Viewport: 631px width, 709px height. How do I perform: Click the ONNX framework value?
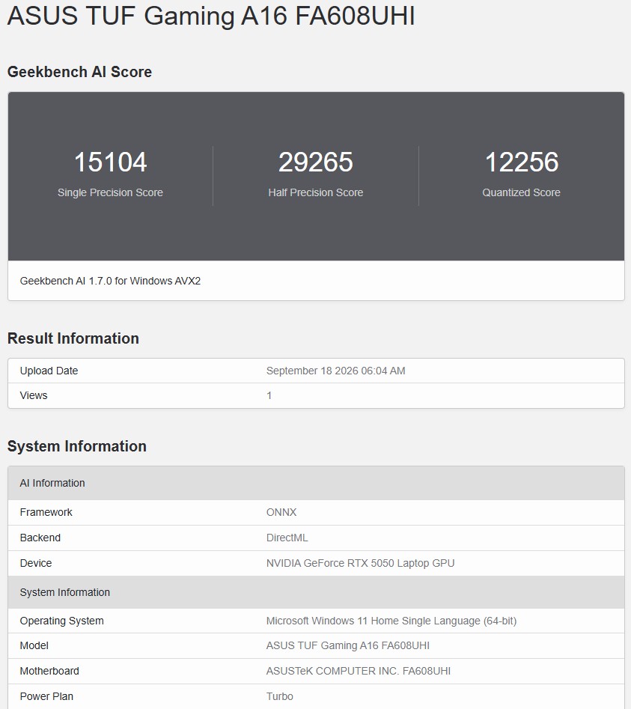(x=281, y=512)
